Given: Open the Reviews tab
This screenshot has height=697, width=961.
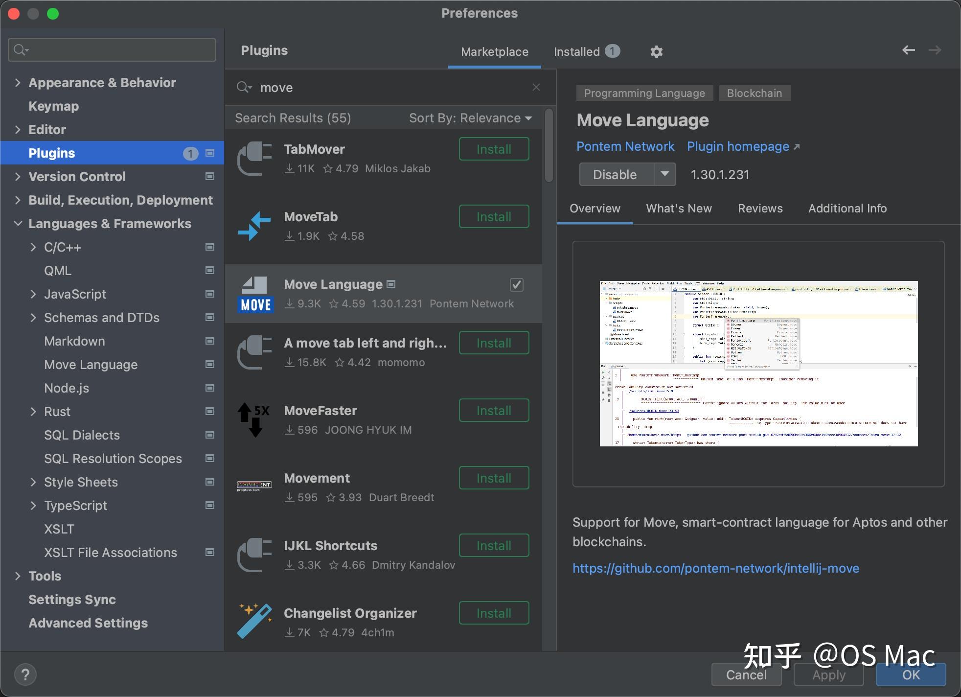Looking at the screenshot, I should 760,209.
